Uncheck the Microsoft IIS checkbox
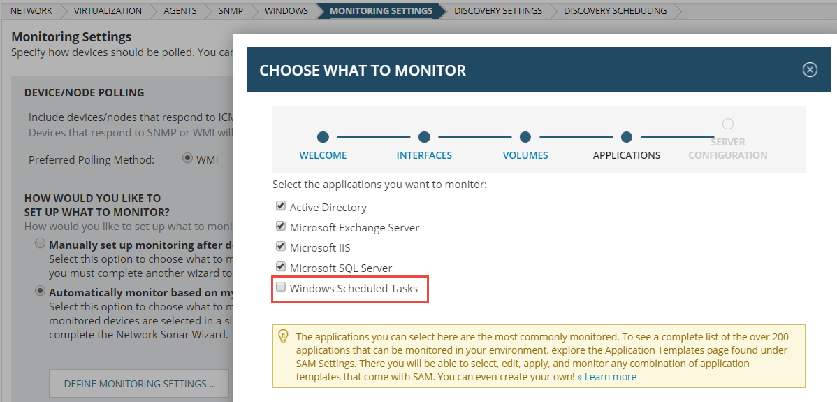Screen dimensions: 837x402 (x=281, y=247)
